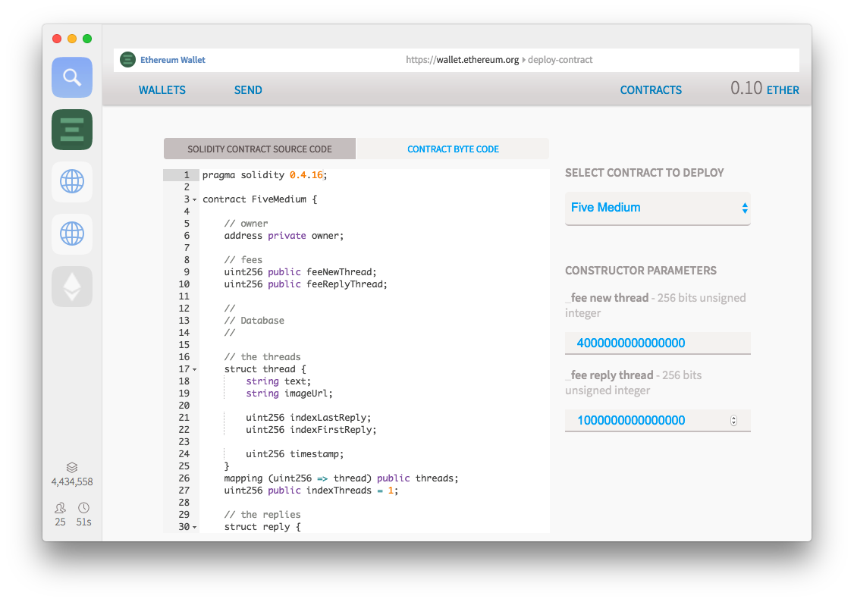Click the first globe browser icon
This screenshot has height=602, width=854.
coord(72,182)
